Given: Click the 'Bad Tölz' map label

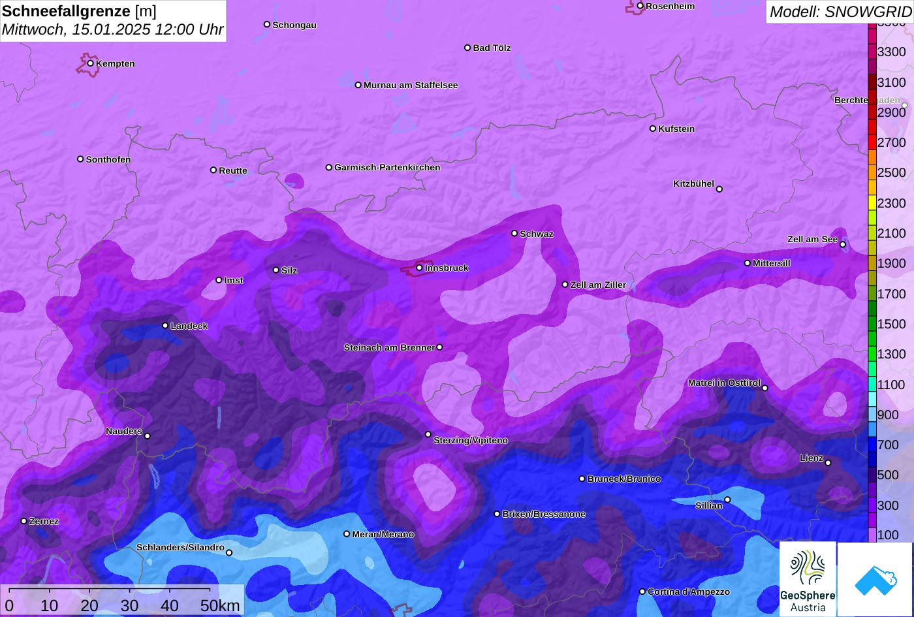Looking at the screenshot, I should click(492, 48).
